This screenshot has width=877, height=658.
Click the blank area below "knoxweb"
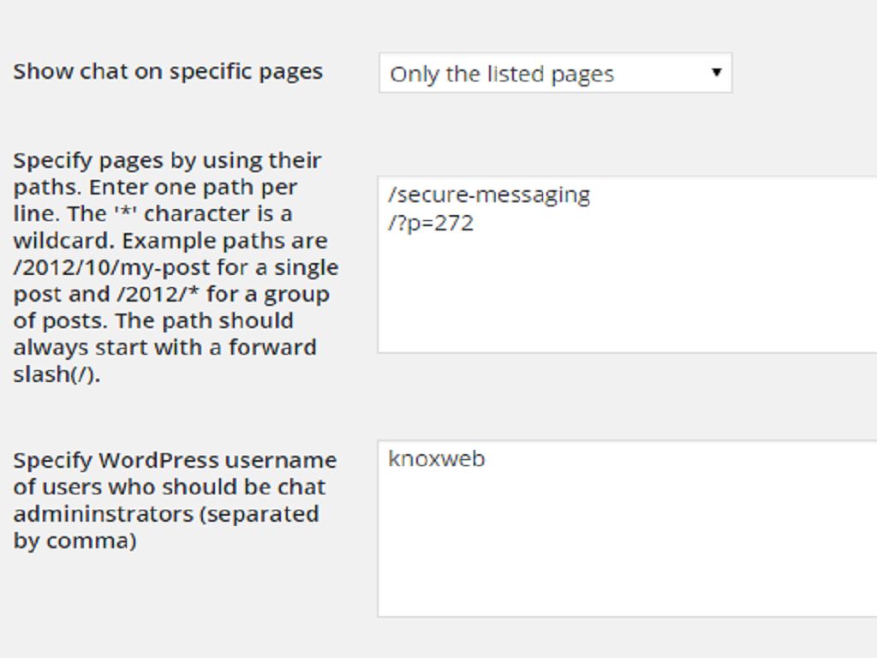click(625, 548)
